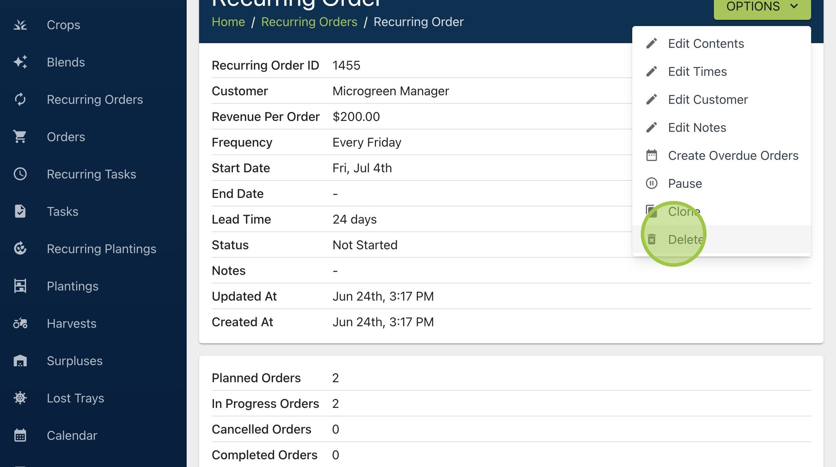Click the Created At timestamp value
Image resolution: width=836 pixels, height=467 pixels.
coord(383,322)
